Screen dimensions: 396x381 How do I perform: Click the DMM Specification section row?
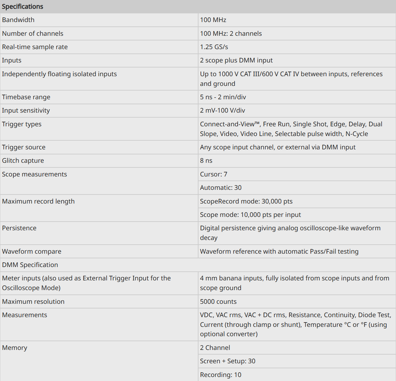198,265
